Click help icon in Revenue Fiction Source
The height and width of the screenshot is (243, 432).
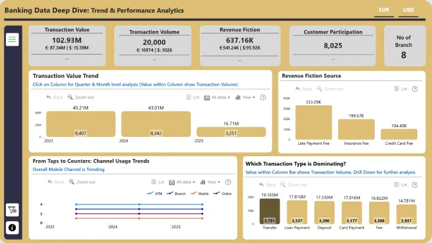(x=415, y=89)
